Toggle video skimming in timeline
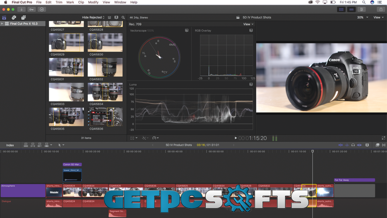387x218 pixels. click(341, 145)
